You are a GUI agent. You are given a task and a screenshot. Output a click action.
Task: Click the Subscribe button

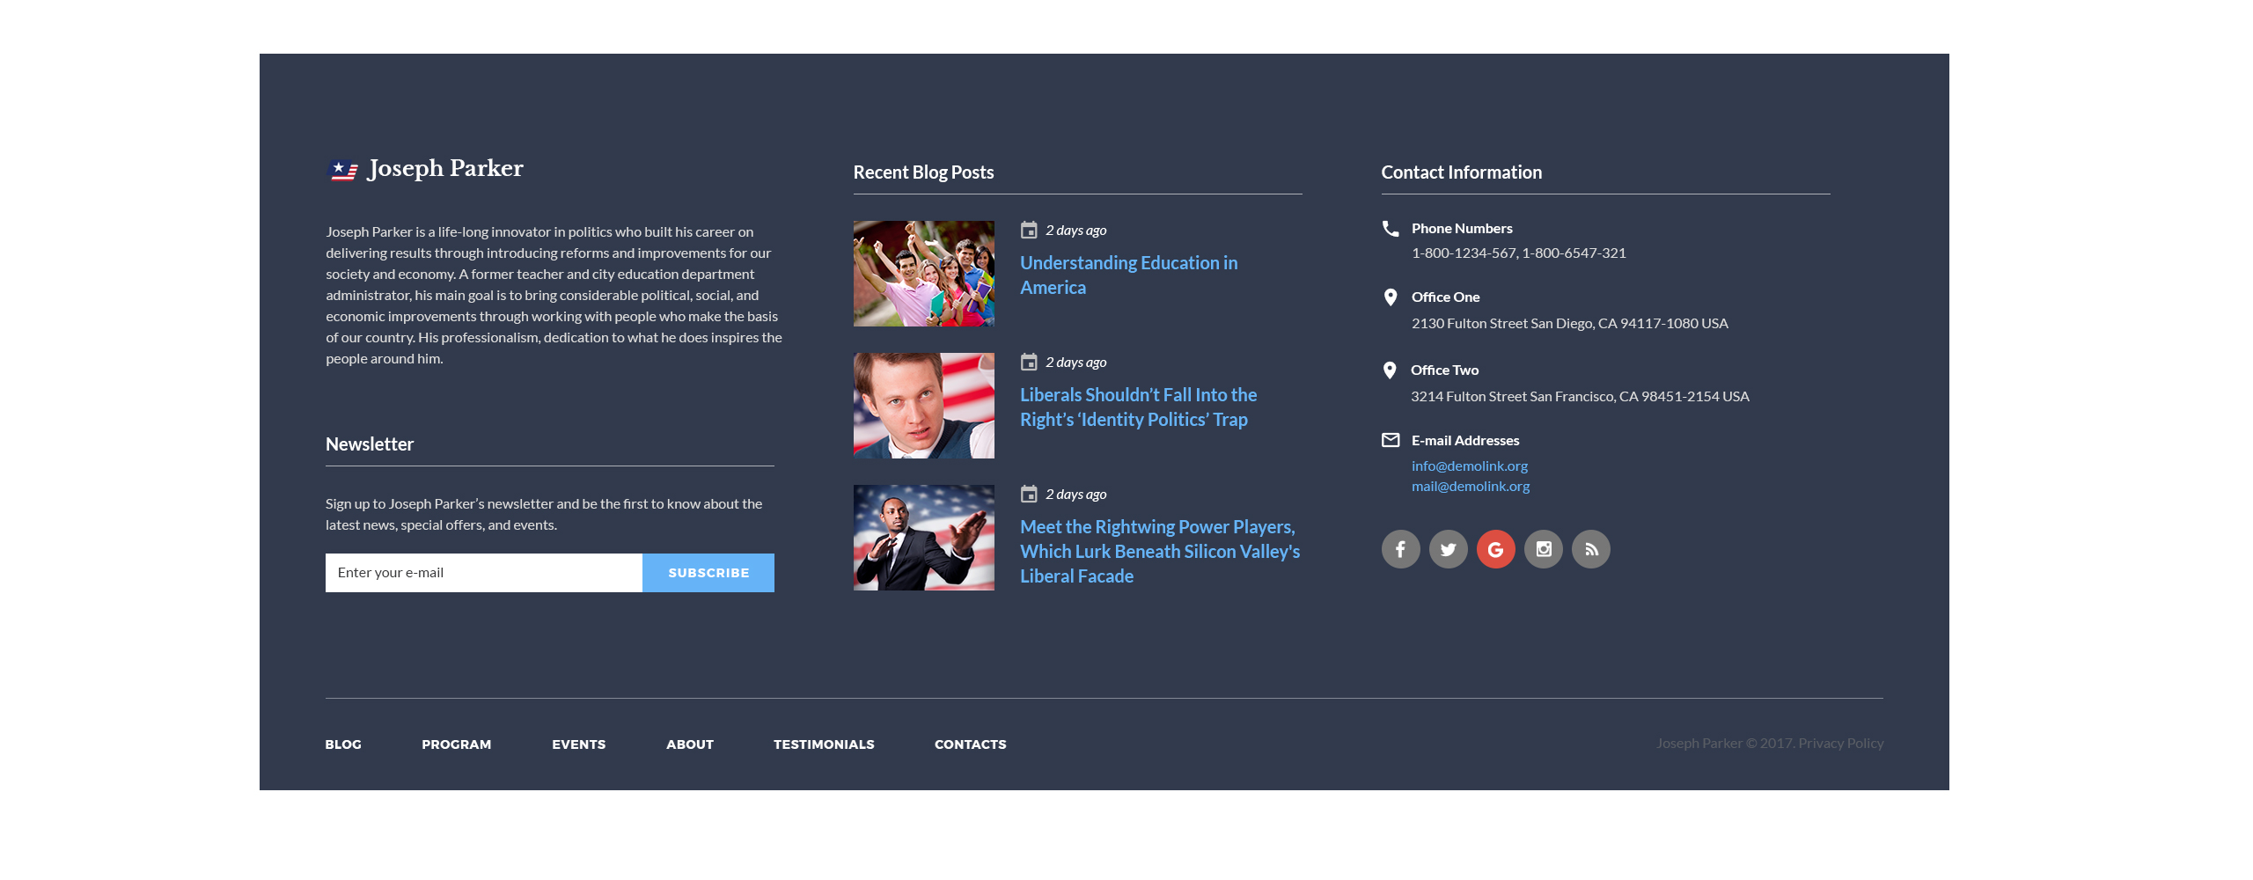(708, 573)
